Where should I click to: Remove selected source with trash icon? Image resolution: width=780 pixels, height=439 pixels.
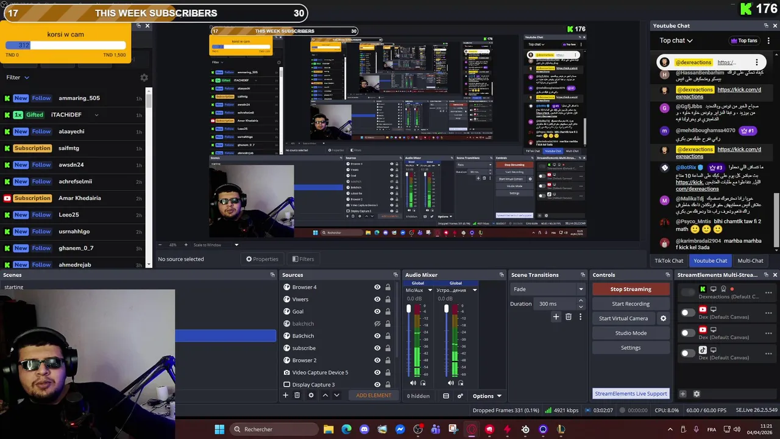(x=297, y=396)
